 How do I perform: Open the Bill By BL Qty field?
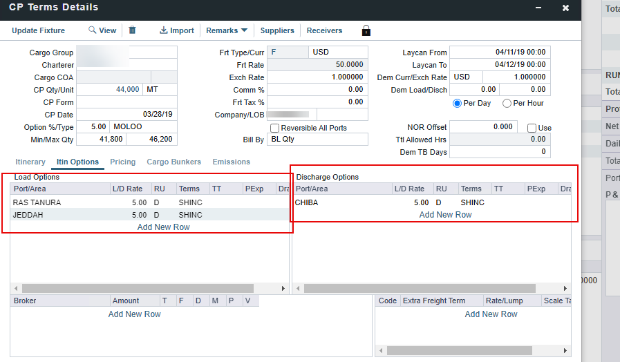click(317, 140)
